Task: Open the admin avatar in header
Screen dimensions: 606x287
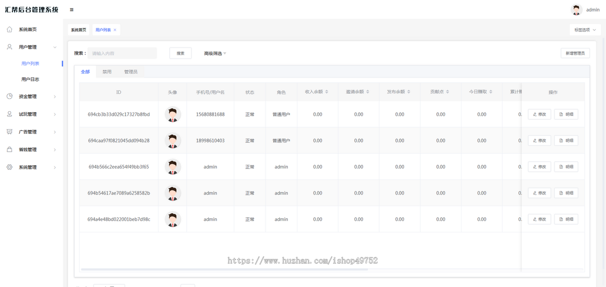Action: pyautogui.click(x=576, y=10)
